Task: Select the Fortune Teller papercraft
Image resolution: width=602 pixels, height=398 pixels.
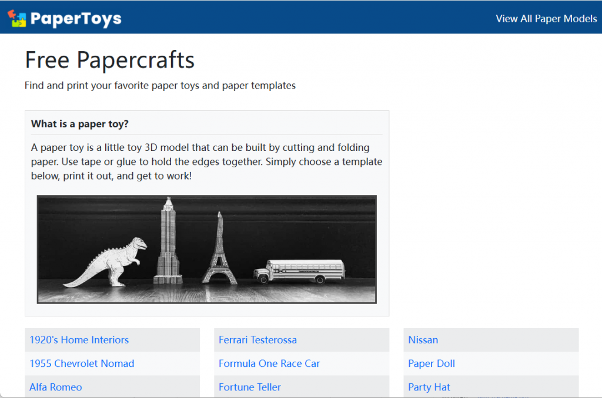Action: pyautogui.click(x=249, y=387)
